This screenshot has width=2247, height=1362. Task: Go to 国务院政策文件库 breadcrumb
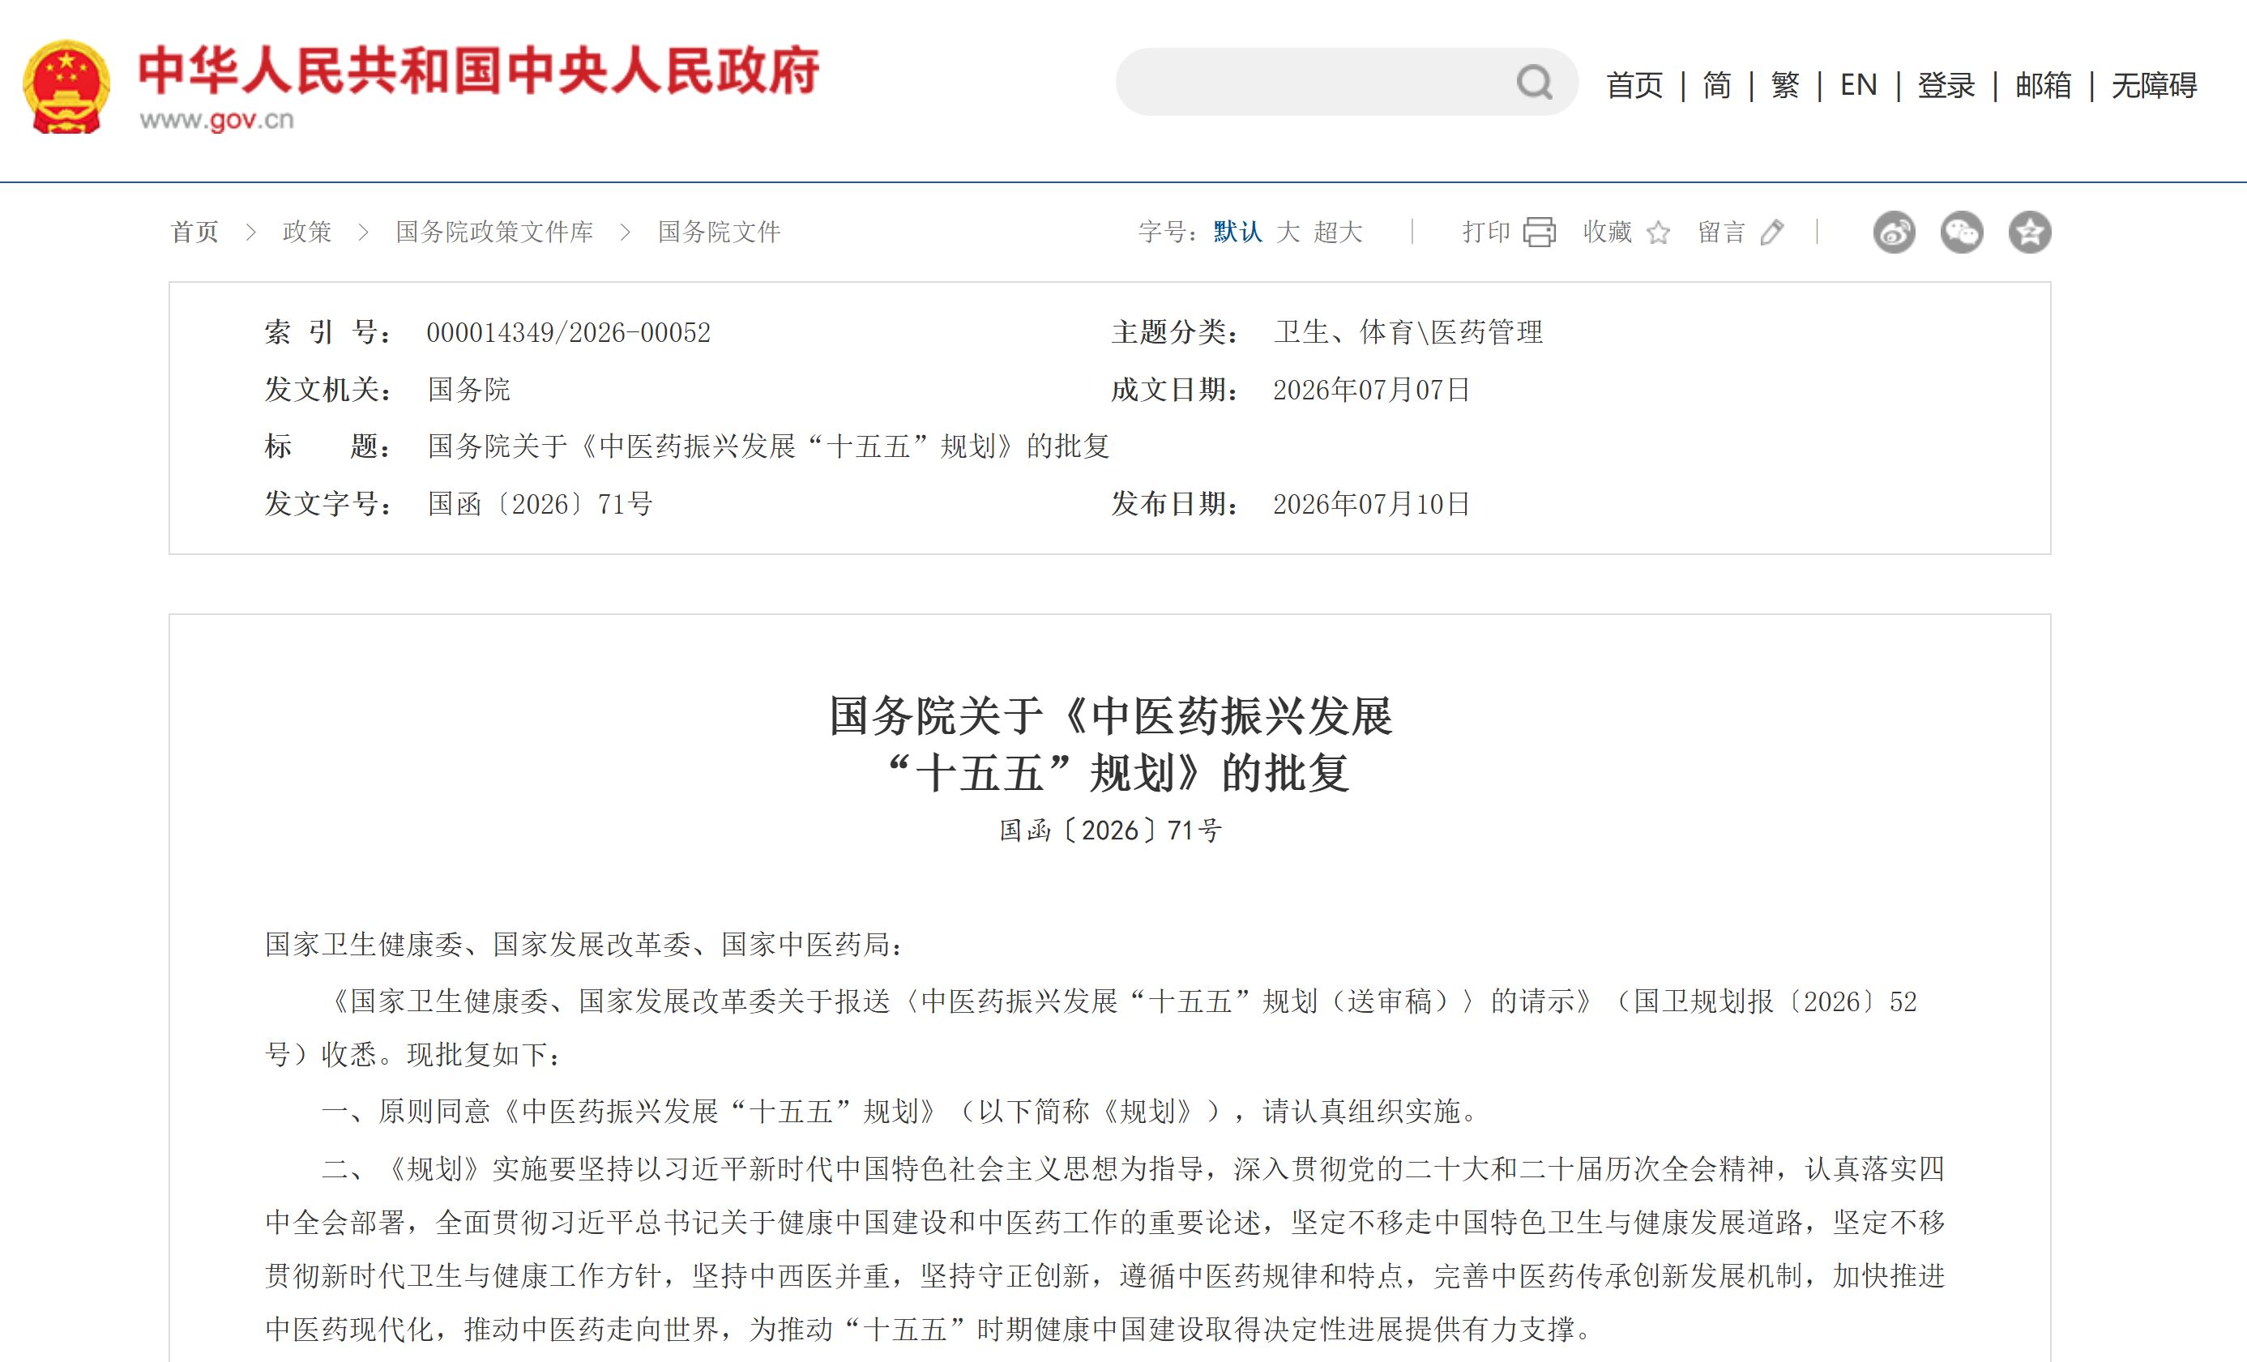[494, 233]
